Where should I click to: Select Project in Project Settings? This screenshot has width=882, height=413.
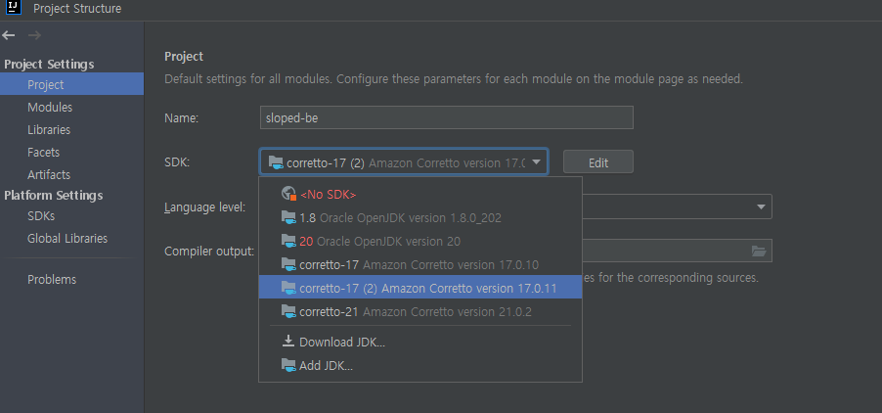(x=71, y=84)
